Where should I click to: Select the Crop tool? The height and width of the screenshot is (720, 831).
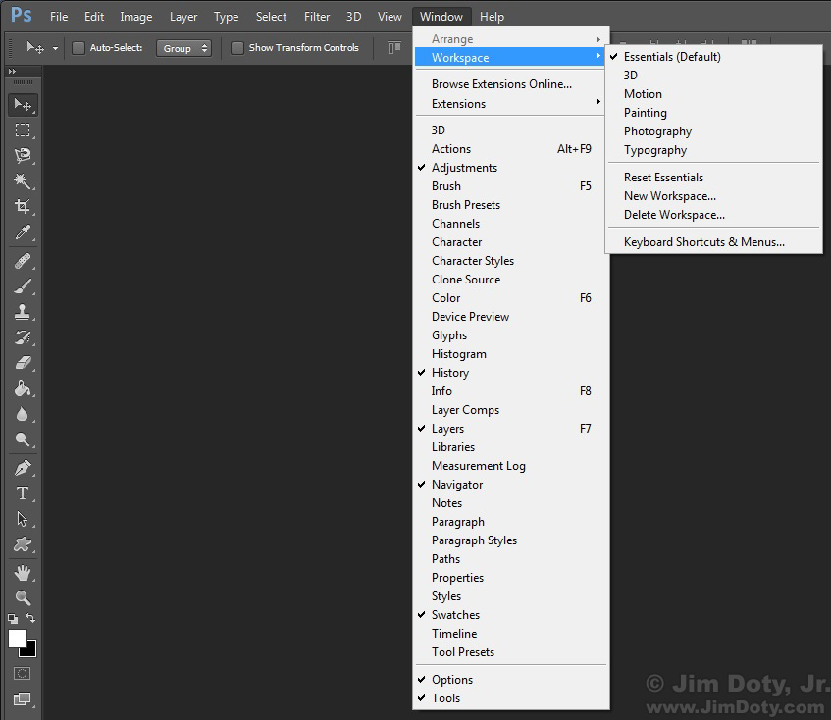point(23,206)
